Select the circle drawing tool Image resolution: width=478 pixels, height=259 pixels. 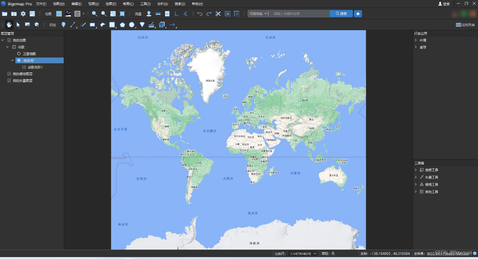(132, 25)
